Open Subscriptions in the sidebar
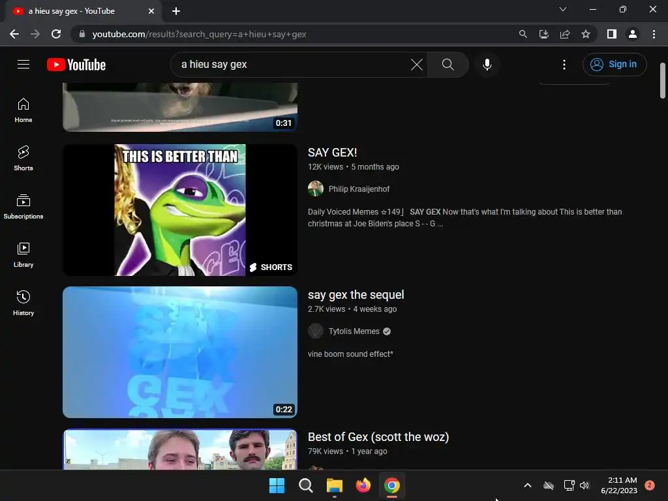 (23, 207)
